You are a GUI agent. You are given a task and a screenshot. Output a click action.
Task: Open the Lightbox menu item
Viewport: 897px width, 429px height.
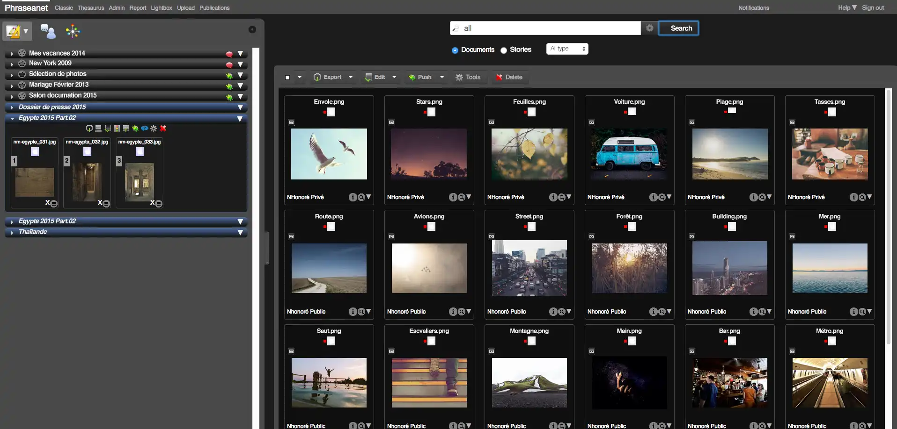161,8
